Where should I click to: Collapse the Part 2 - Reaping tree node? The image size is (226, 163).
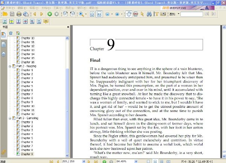(x=10, y=67)
